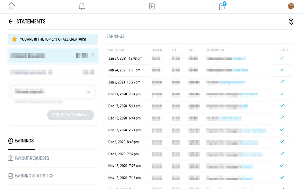Click the blurred withdrawal amount input field

click(x=53, y=92)
